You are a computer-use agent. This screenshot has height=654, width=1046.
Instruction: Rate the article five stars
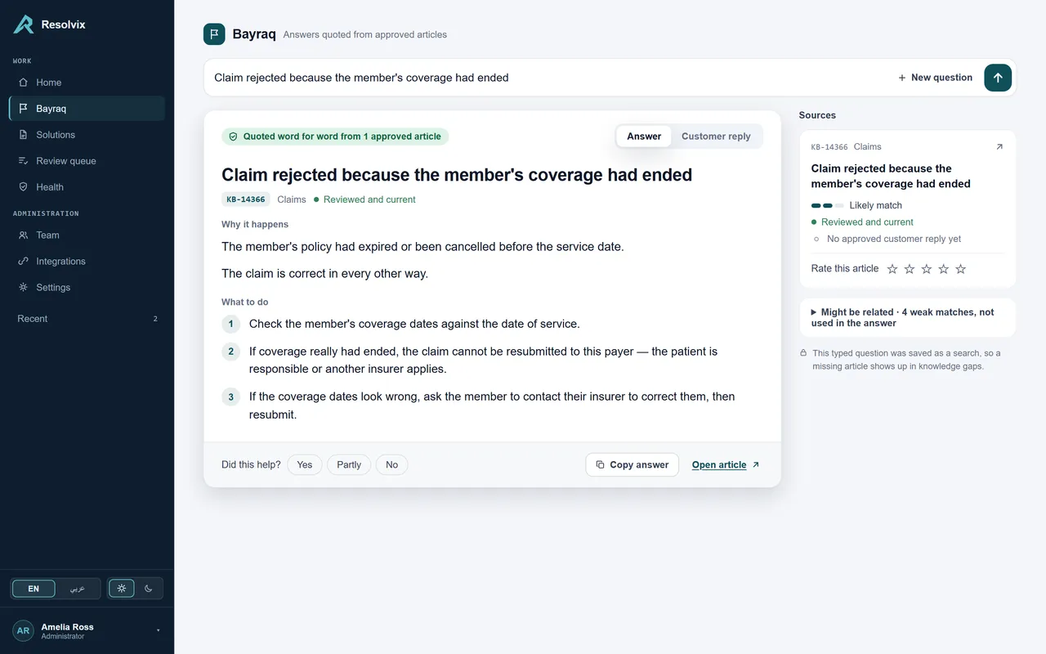(961, 269)
